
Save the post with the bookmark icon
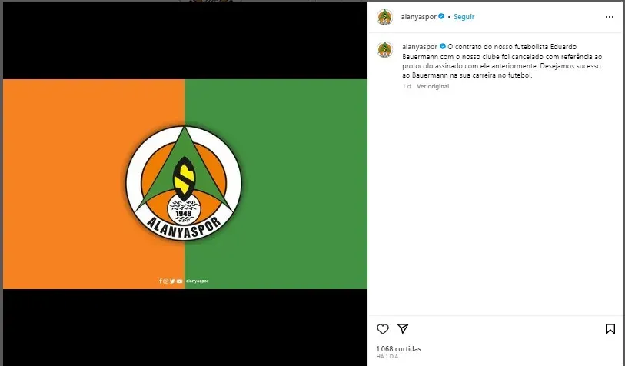tap(610, 329)
